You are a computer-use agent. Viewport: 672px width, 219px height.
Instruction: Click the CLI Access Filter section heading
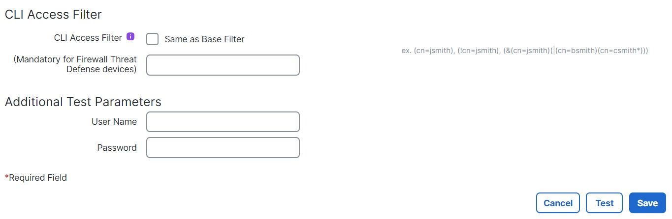tap(53, 15)
